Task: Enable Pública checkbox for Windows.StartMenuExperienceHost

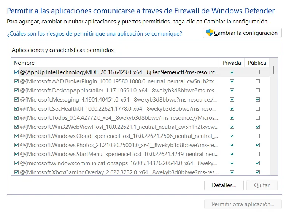Action: 257,154
